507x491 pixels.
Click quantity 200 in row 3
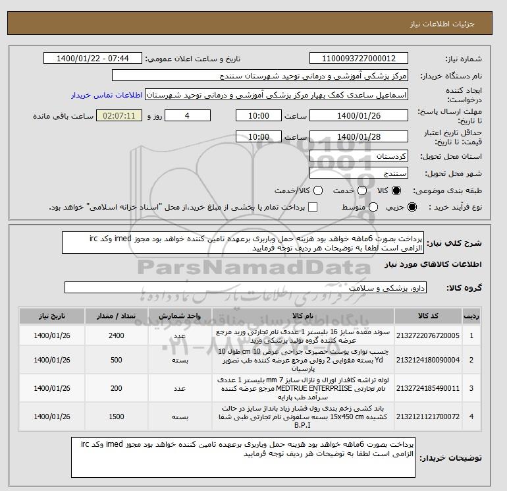pyautogui.click(x=117, y=388)
